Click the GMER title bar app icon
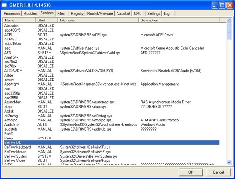The height and width of the screenshot is (179, 235). coord(4,5)
